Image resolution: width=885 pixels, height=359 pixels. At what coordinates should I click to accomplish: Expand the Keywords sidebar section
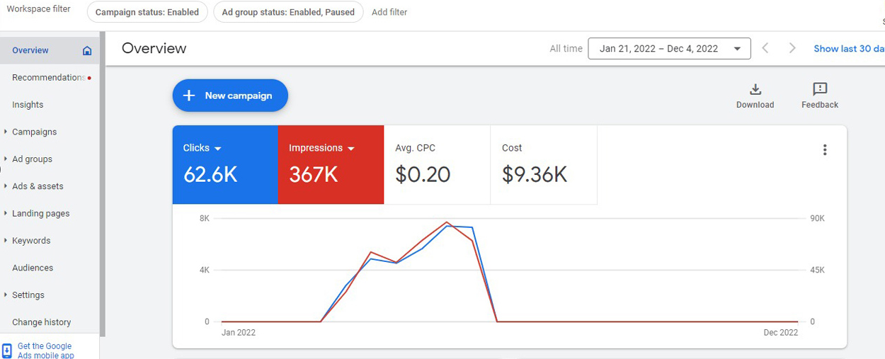(30, 241)
